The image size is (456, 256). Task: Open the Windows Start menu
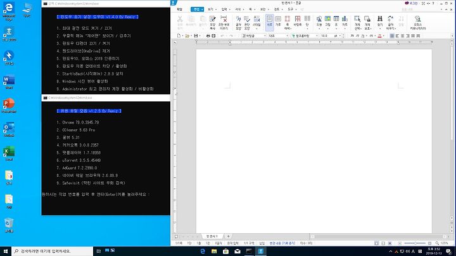click(6, 251)
